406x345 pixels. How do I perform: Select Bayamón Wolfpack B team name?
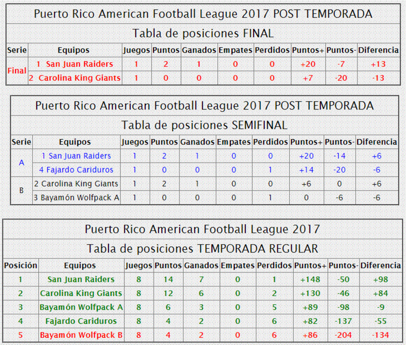81,335
